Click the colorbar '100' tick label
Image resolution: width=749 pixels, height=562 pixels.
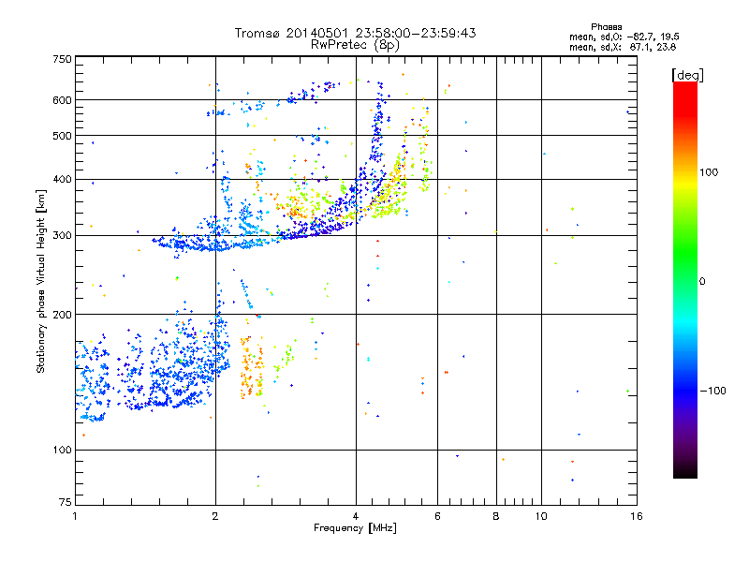click(x=709, y=172)
